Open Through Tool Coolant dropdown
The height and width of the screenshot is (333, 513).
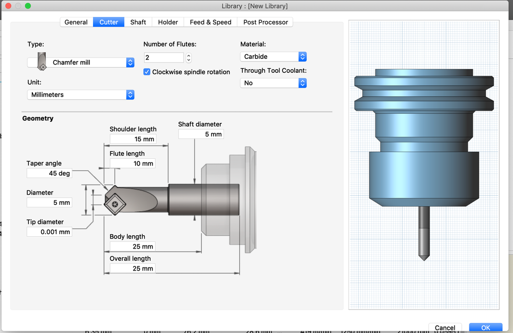273,83
